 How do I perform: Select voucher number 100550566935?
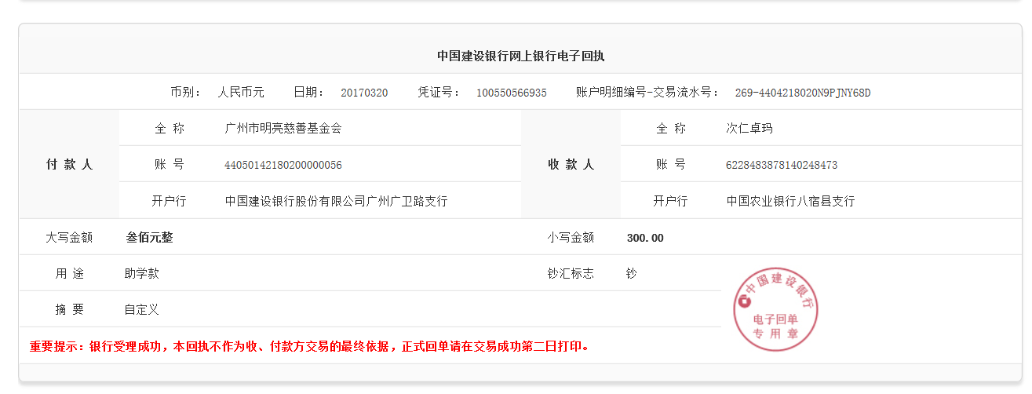click(512, 93)
